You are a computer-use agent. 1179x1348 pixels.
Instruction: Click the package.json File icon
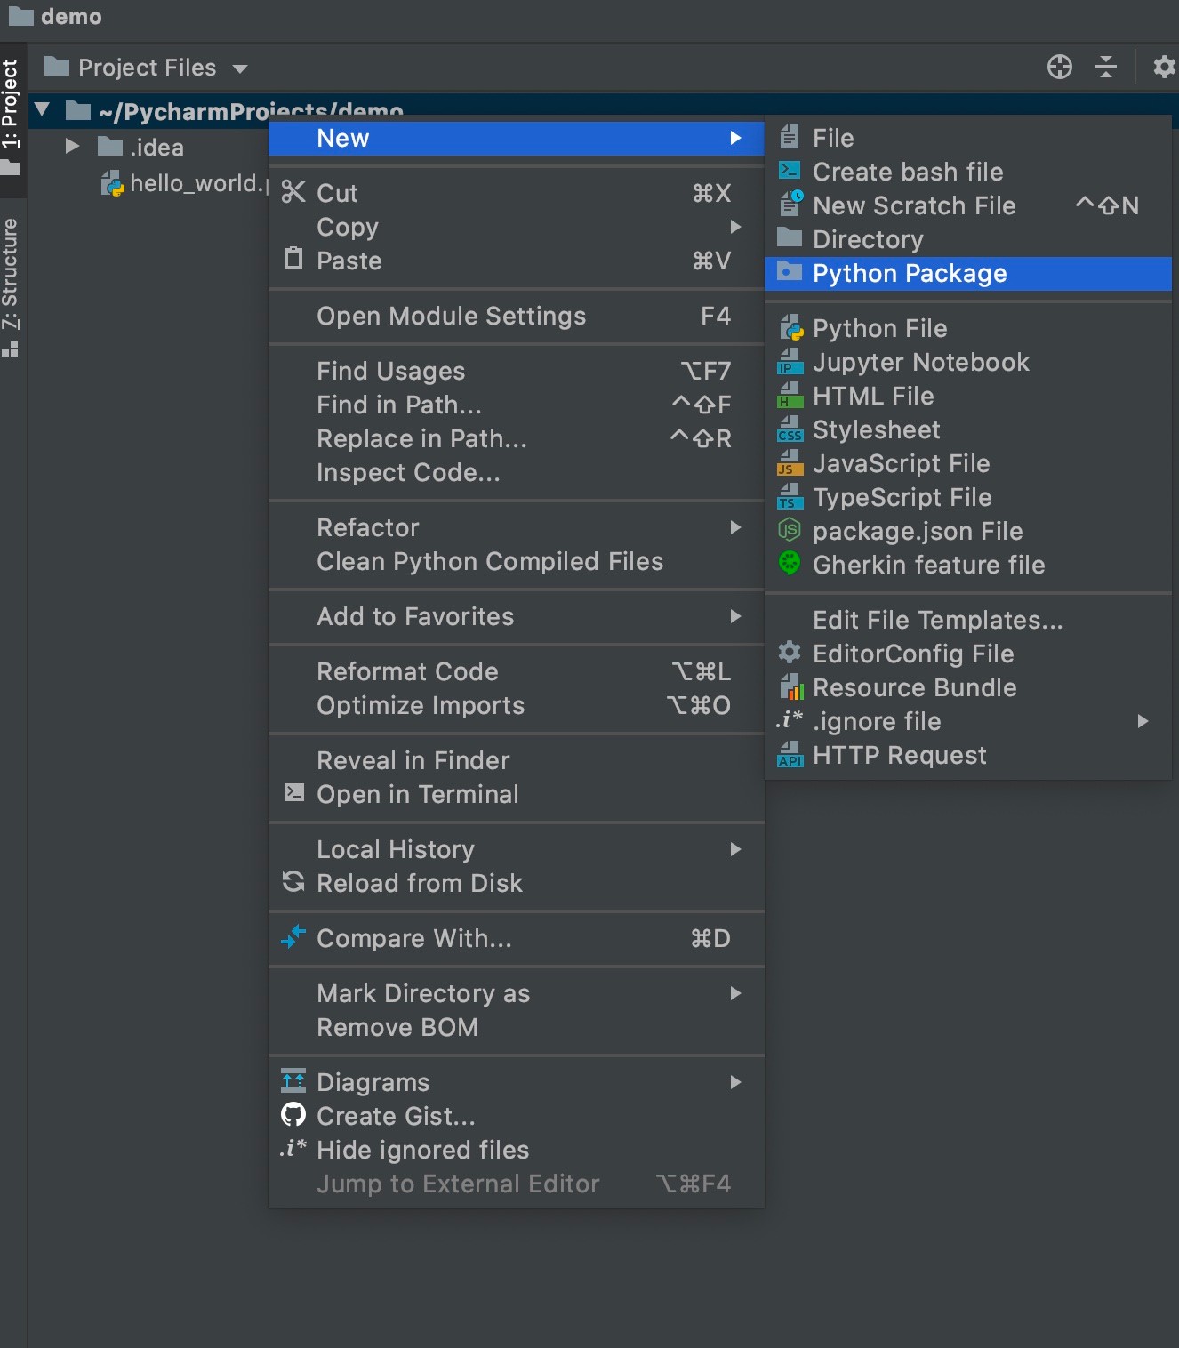tap(789, 530)
